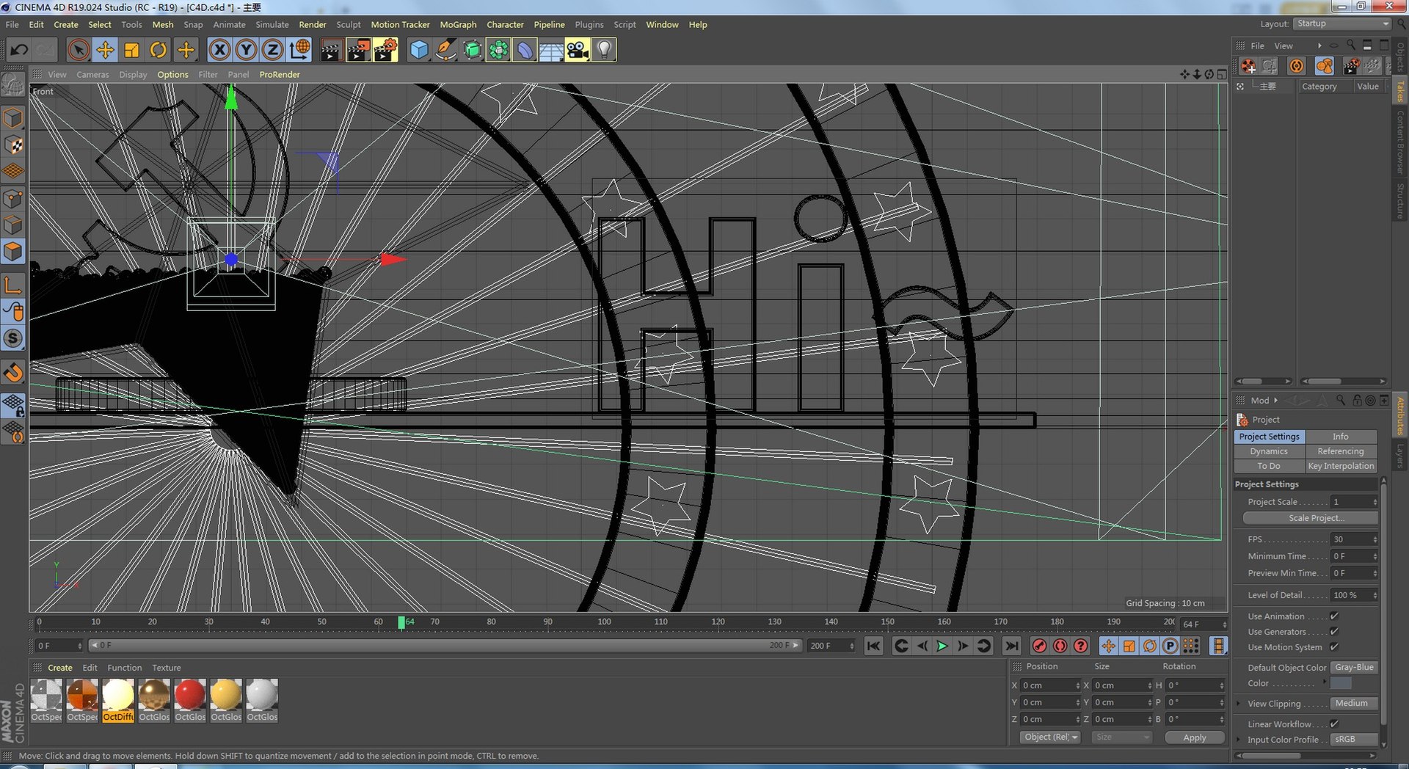Select the Scale tool in the top toolbar
1409x769 pixels.
132,50
